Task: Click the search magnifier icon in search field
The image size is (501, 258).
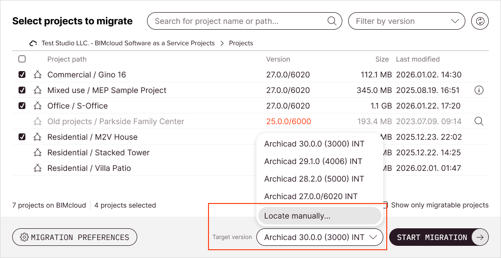Action: [x=332, y=21]
